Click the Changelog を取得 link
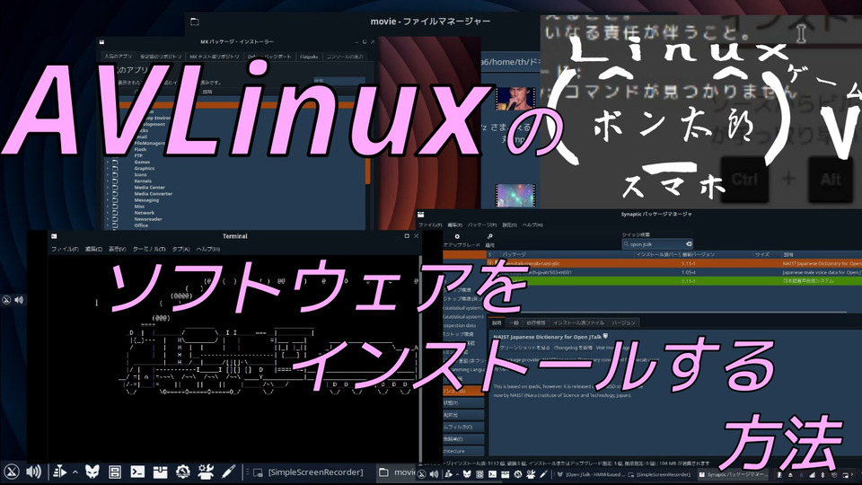 [x=573, y=348]
